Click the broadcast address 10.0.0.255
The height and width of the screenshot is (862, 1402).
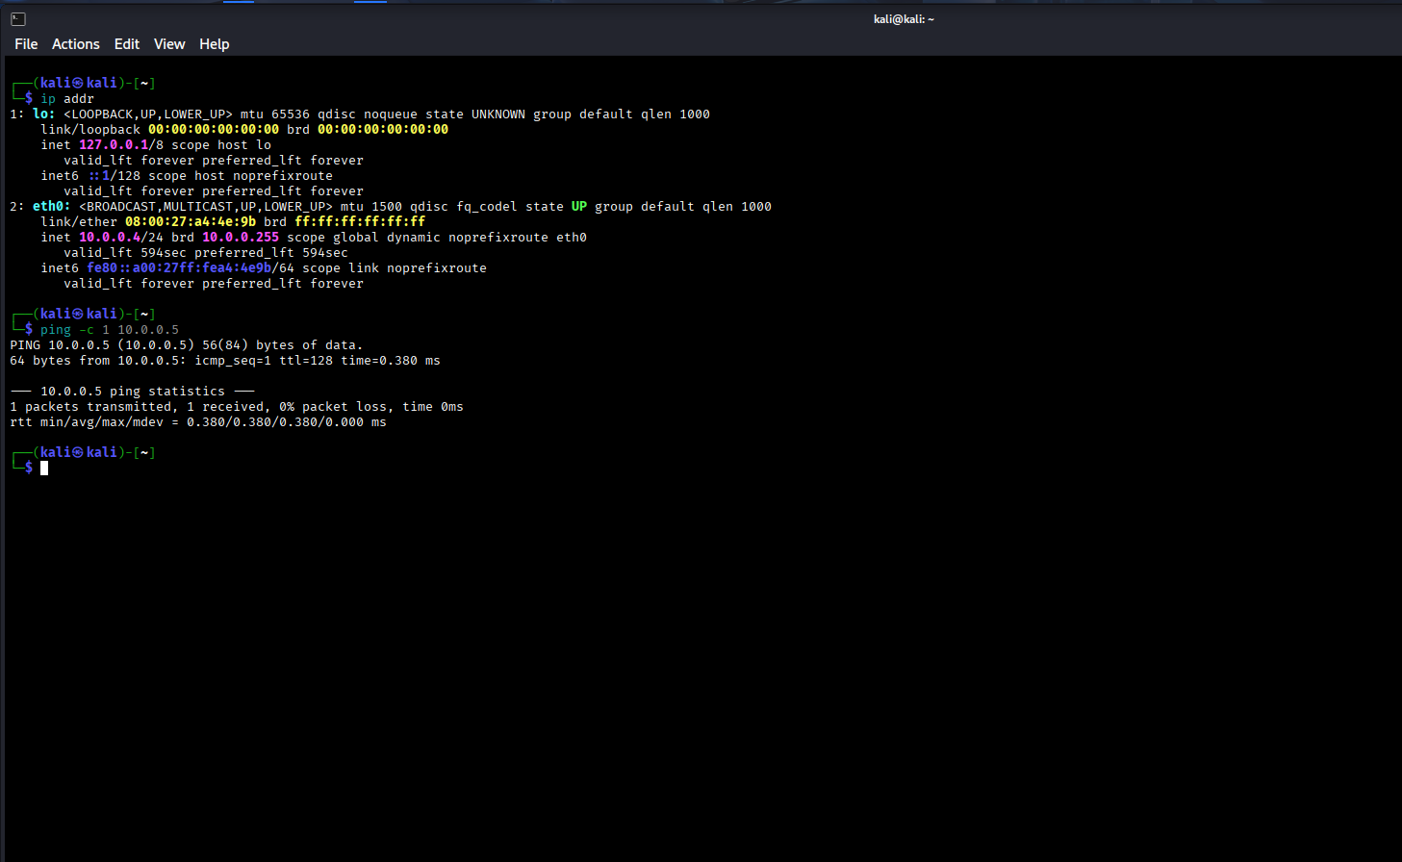(x=241, y=238)
